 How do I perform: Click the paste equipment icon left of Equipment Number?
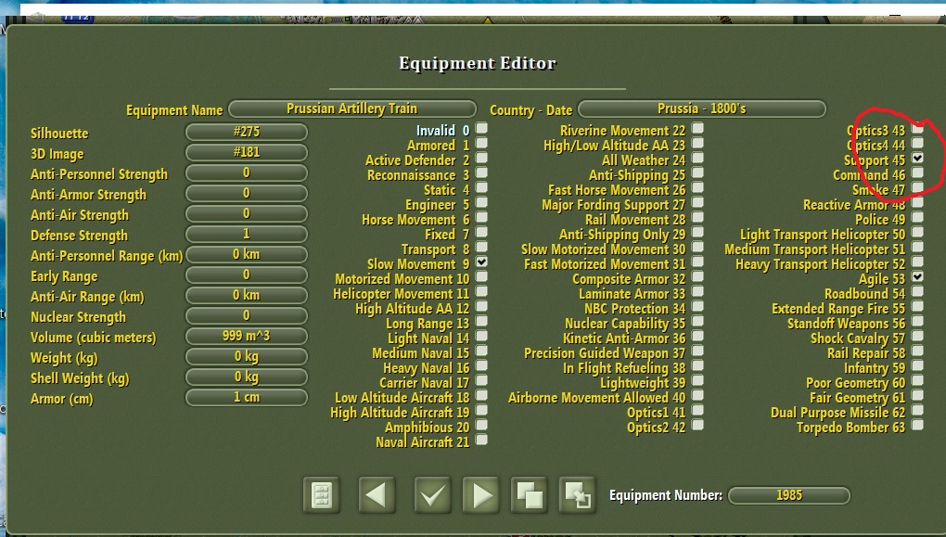pyautogui.click(x=578, y=494)
